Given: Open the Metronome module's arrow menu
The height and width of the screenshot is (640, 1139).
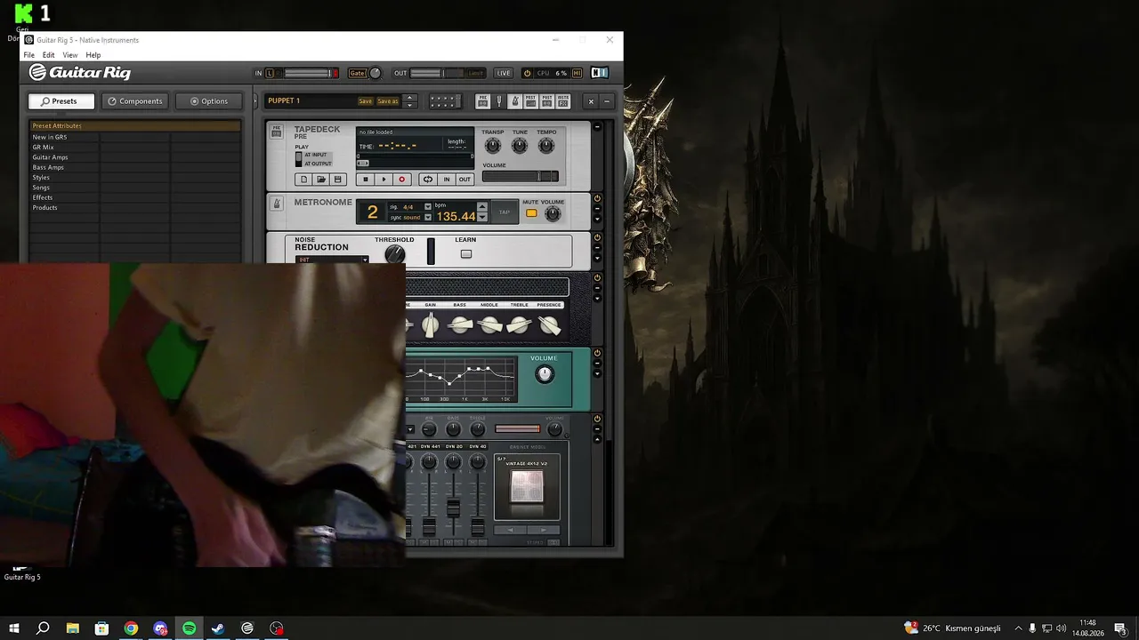Looking at the screenshot, I should coord(597,219).
